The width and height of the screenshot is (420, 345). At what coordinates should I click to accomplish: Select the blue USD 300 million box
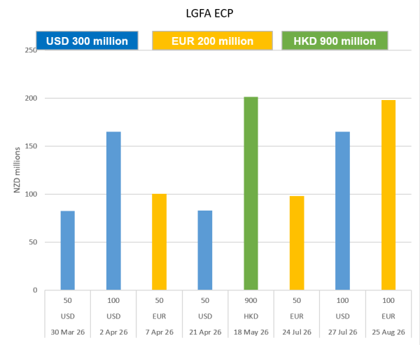tap(87, 41)
